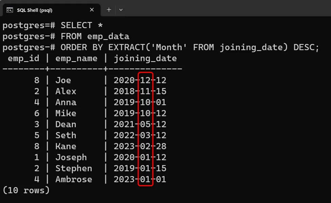Click the emp_id column header
Screen dimensions: 331x203
click(23, 58)
